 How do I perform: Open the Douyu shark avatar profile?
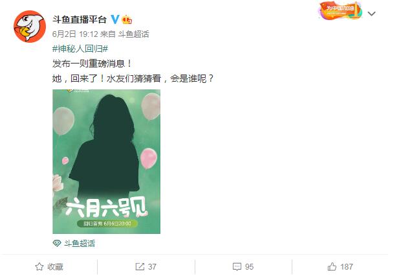click(x=30, y=26)
